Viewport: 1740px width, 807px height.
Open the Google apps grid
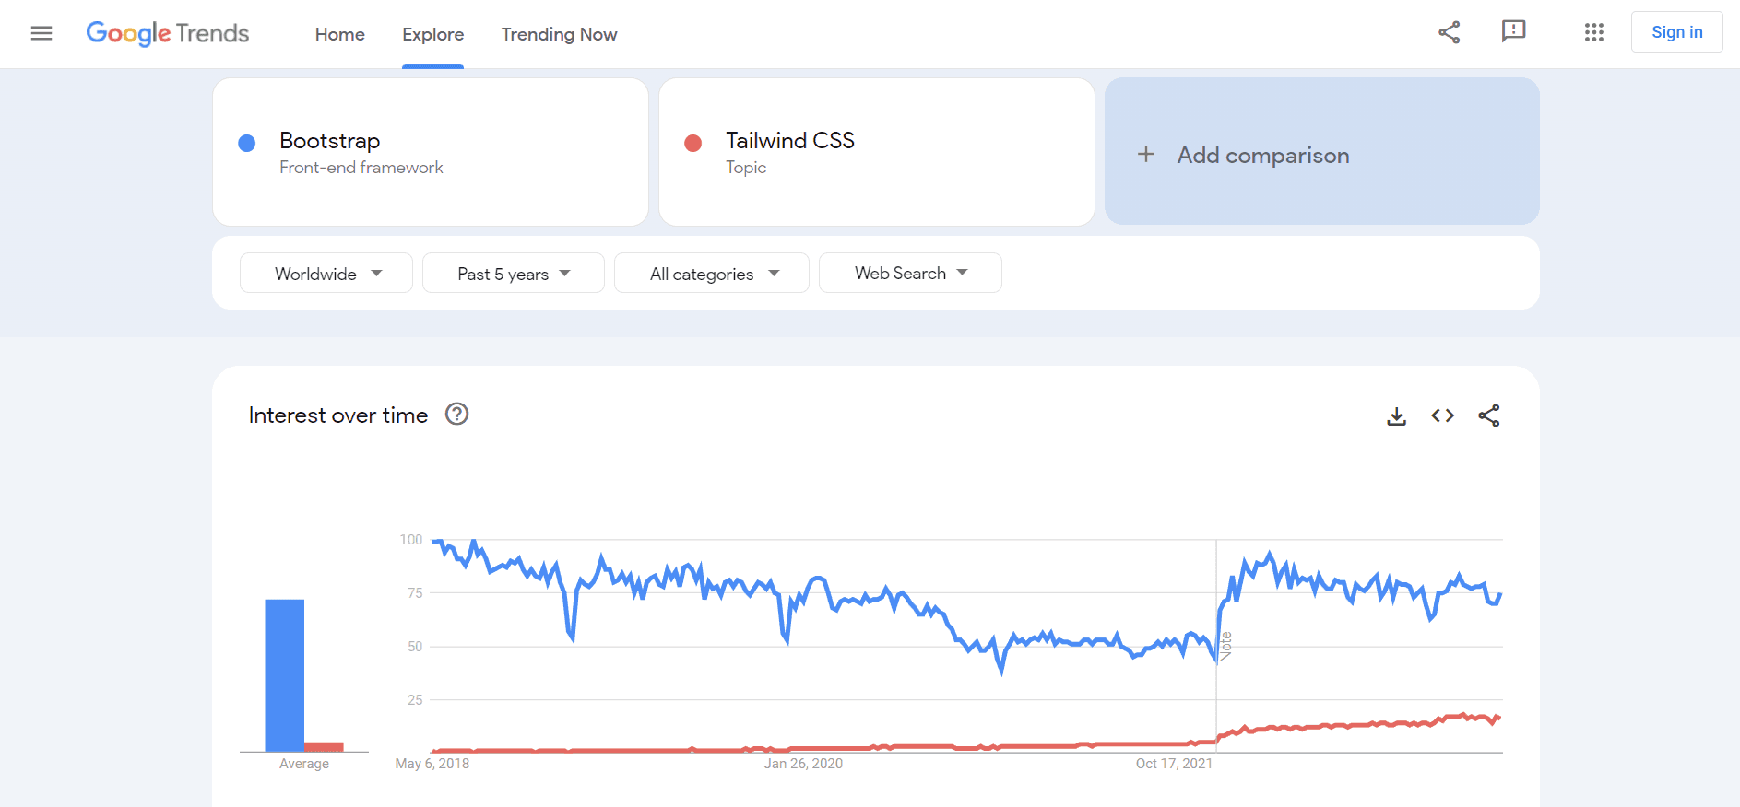pos(1593,32)
